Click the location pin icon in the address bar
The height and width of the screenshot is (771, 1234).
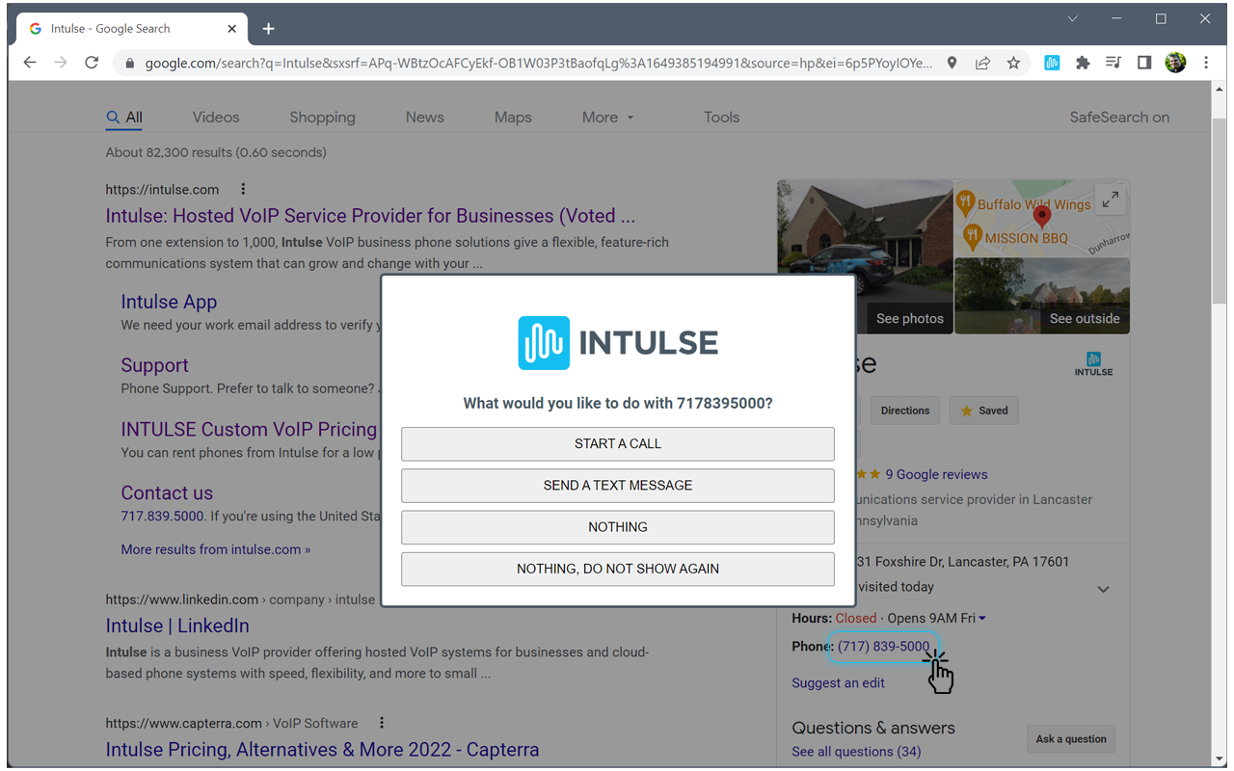[952, 62]
